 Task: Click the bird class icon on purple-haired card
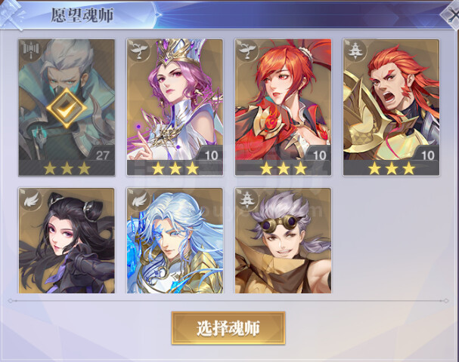pos(138,51)
